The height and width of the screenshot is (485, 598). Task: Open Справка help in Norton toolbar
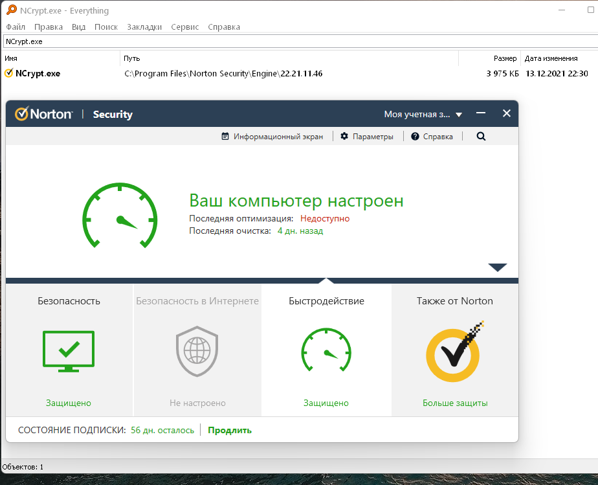tap(432, 136)
